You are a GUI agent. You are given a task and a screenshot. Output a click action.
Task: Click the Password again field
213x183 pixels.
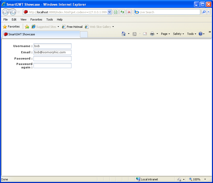point(52,66)
